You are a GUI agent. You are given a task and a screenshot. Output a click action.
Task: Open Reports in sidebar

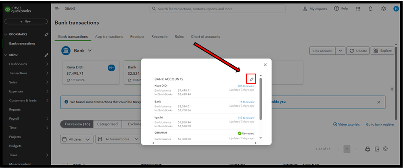coord(15,109)
